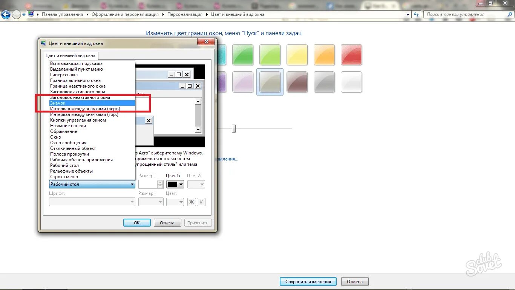Pick 'Название панели' in the list

click(92, 126)
